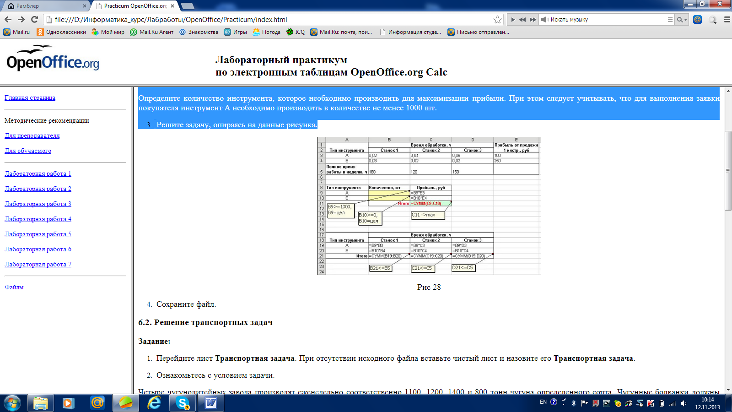Open the Для обучаемого link
Screen dimensions: 732x412
[x=28, y=151]
